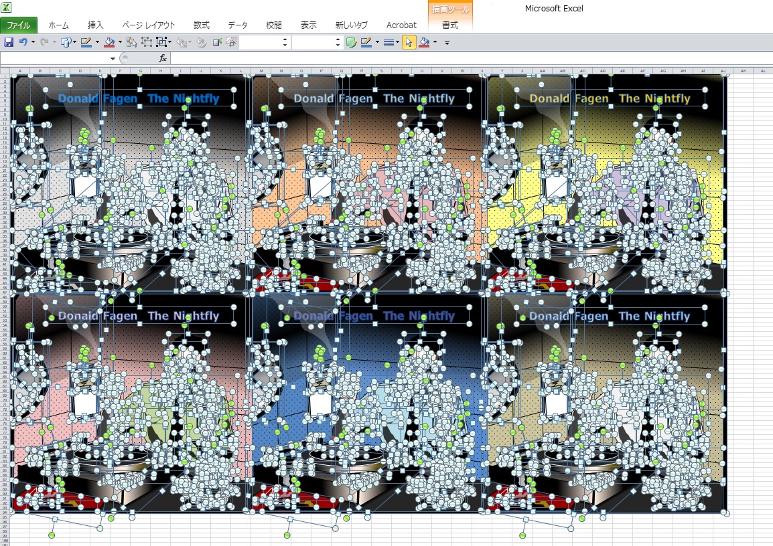This screenshot has width=773, height=546.
Task: Switch to the 新しいタブ tab
Action: (x=352, y=25)
